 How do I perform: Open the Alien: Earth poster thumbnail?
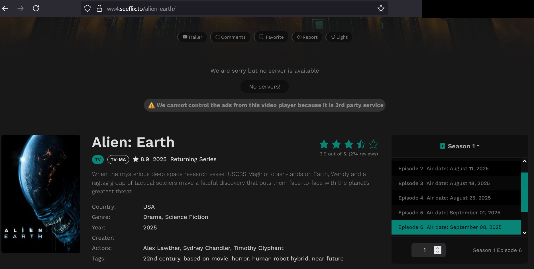[x=41, y=194]
